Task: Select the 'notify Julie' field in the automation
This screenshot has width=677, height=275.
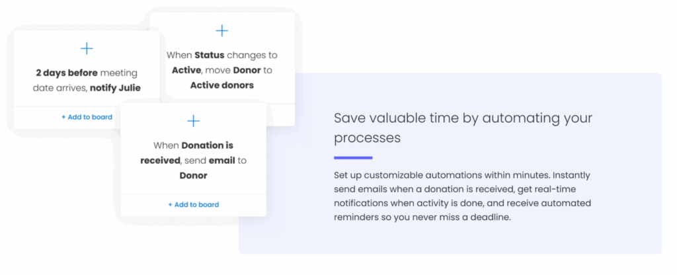Action: 115,89
